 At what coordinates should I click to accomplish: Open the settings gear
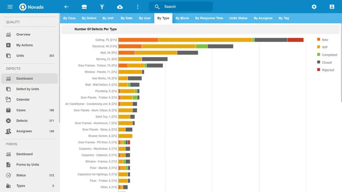[314, 7]
